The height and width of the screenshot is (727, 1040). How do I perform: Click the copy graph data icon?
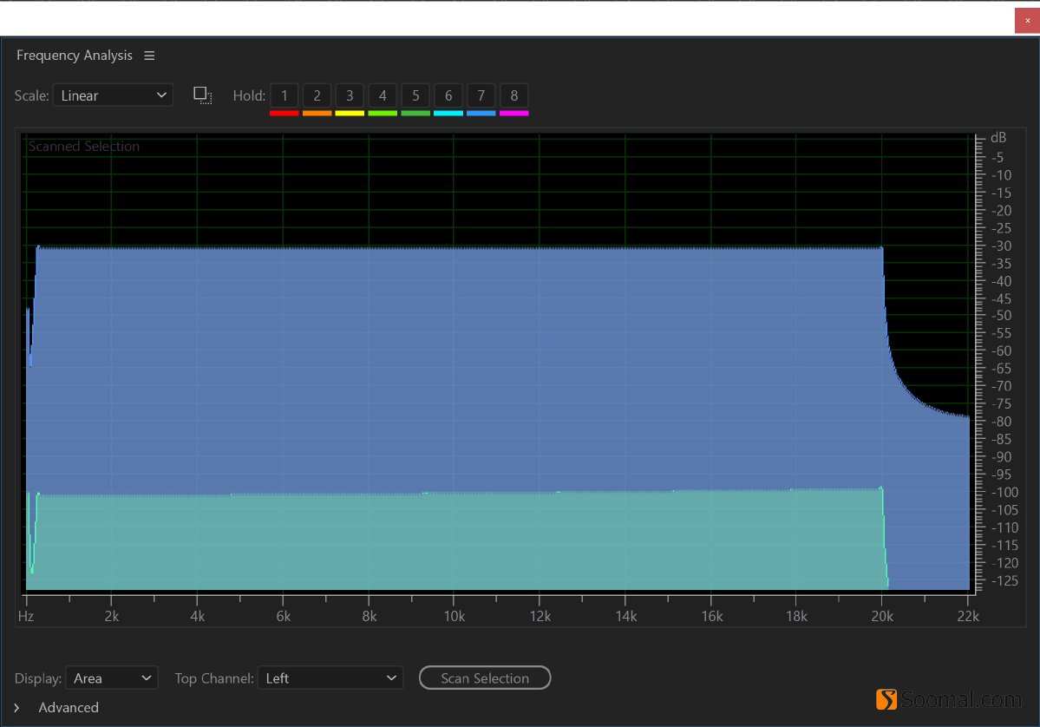(202, 95)
